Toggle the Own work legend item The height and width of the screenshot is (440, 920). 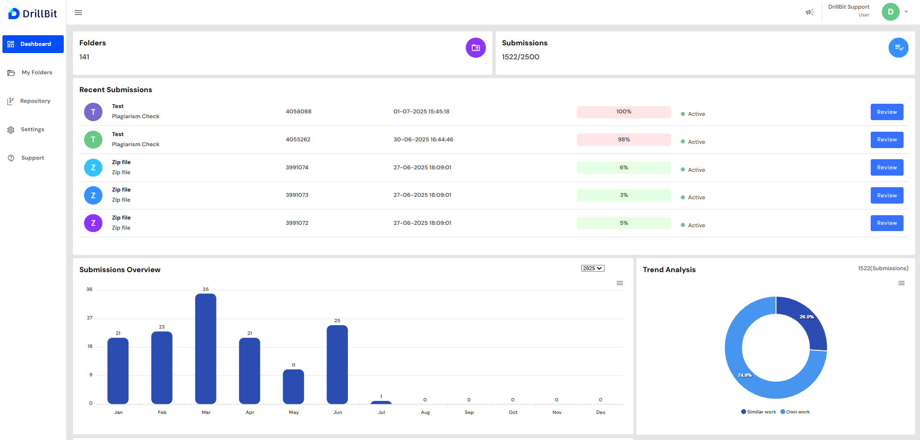[795, 412]
